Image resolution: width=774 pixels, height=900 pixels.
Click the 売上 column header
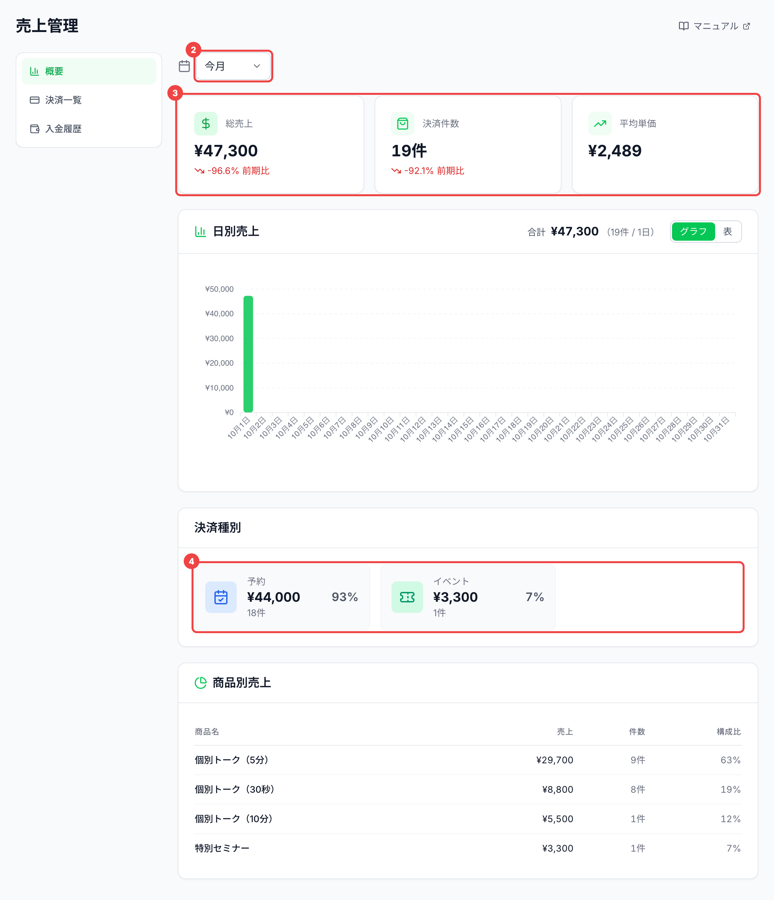(565, 732)
